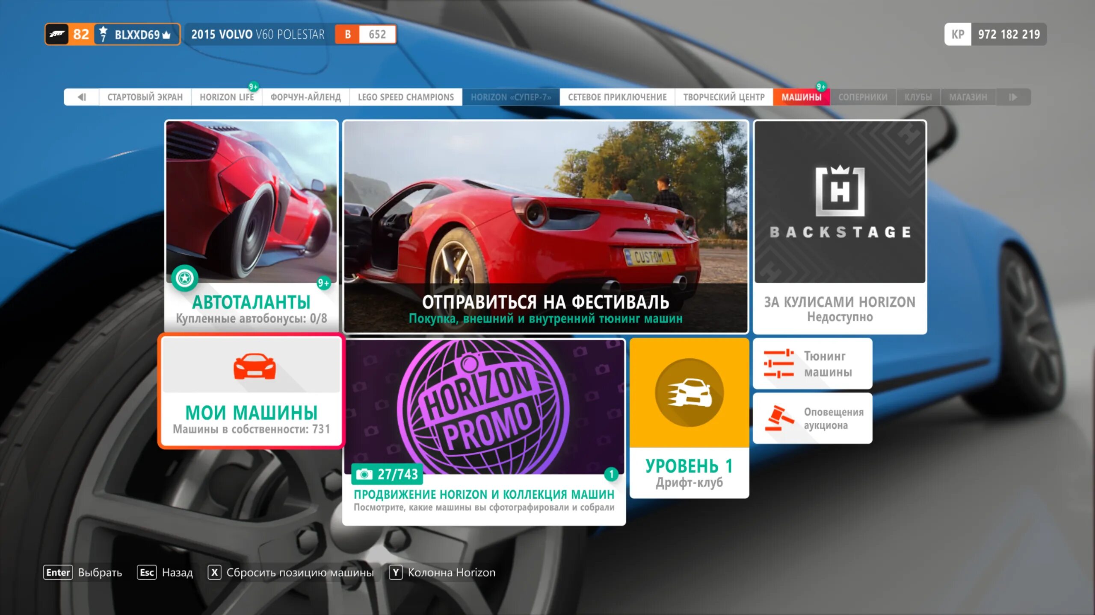1095x615 pixels.
Task: Click the Backstage H crown logo
Action: coord(840,190)
